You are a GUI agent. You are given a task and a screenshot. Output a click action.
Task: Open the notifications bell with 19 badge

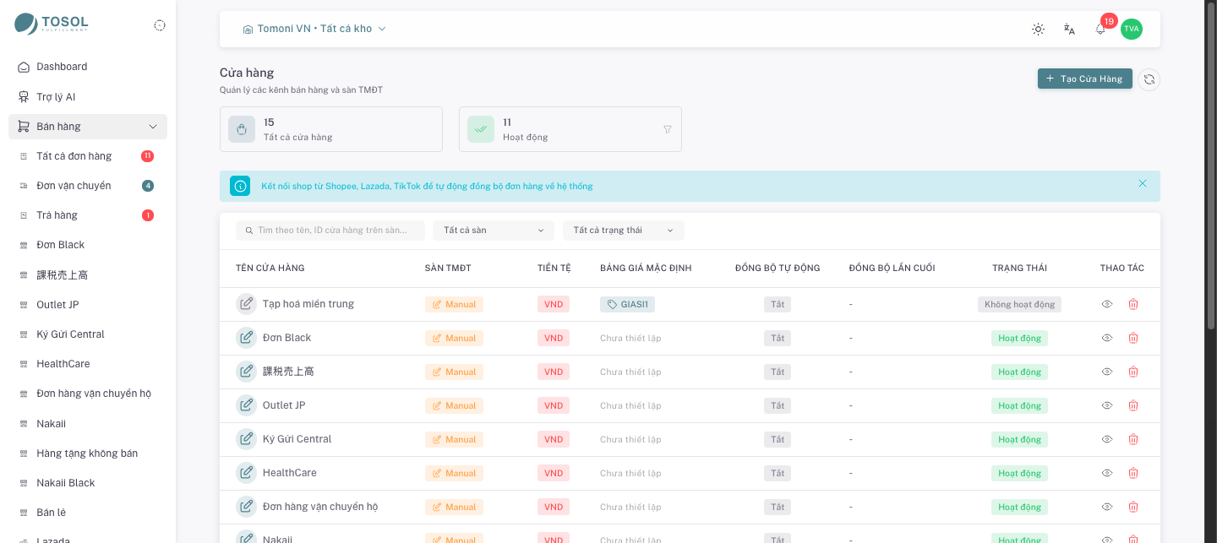tap(1100, 29)
